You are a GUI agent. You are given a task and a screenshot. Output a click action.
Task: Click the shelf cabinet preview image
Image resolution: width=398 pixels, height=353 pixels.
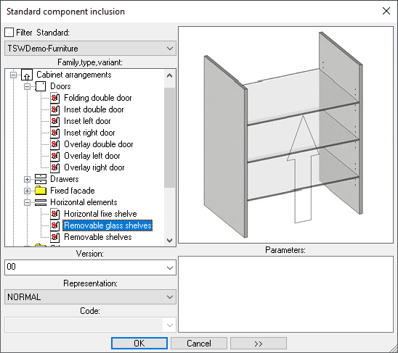coord(286,135)
